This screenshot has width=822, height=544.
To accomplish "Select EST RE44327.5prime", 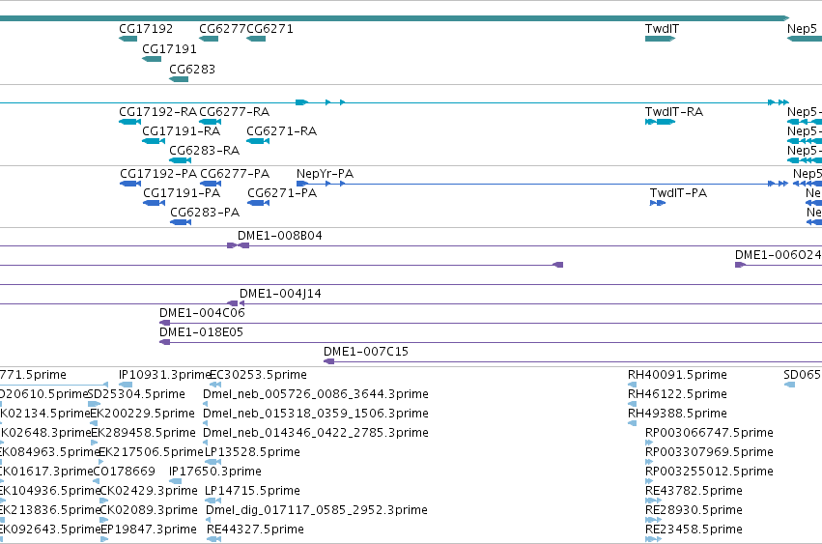I will pyautogui.click(x=255, y=530).
